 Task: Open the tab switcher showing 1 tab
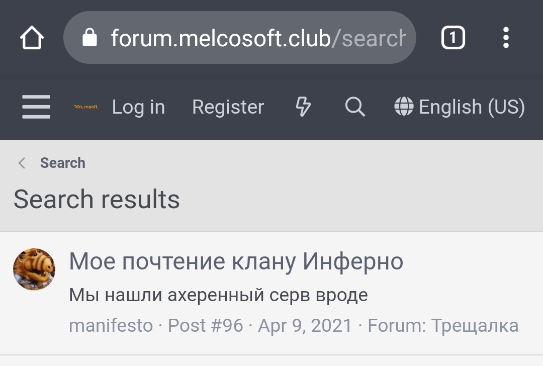pos(453,37)
